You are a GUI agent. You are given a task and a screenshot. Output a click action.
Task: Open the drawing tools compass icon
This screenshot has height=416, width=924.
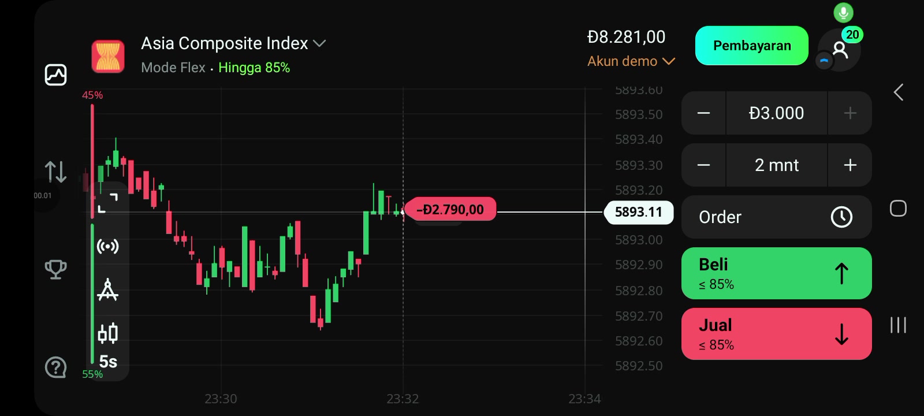[108, 290]
